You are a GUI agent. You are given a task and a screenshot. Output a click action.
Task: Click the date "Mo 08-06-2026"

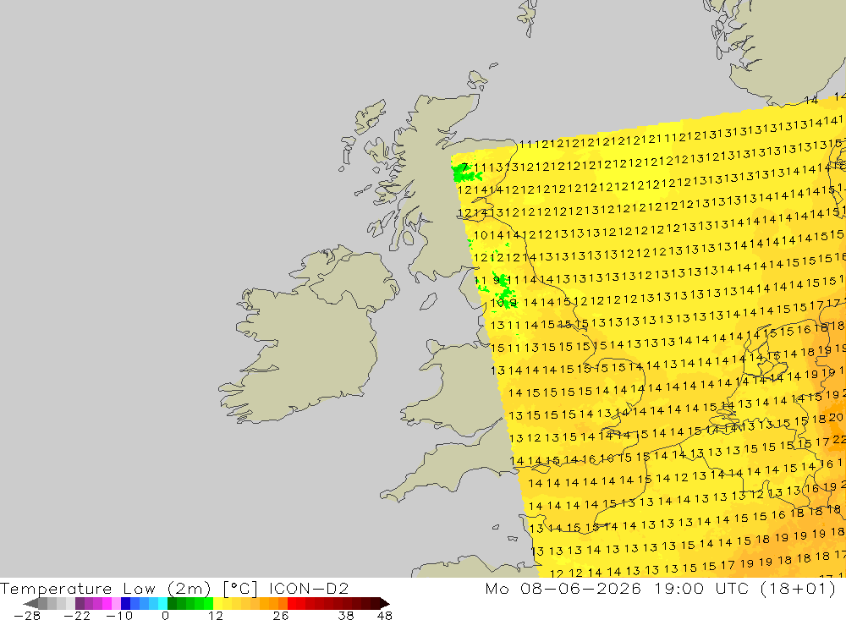[x=563, y=588]
